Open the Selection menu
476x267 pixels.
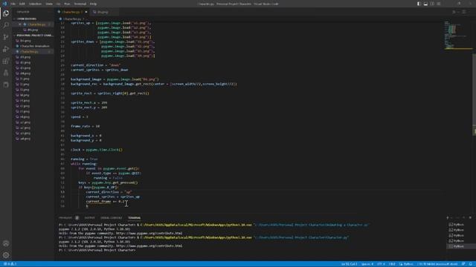[35, 4]
